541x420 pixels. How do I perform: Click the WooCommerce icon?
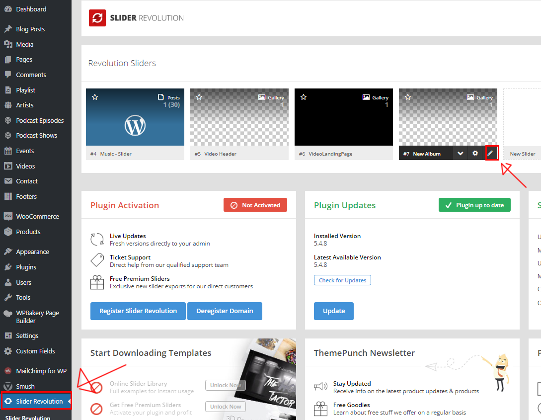[x=8, y=216]
